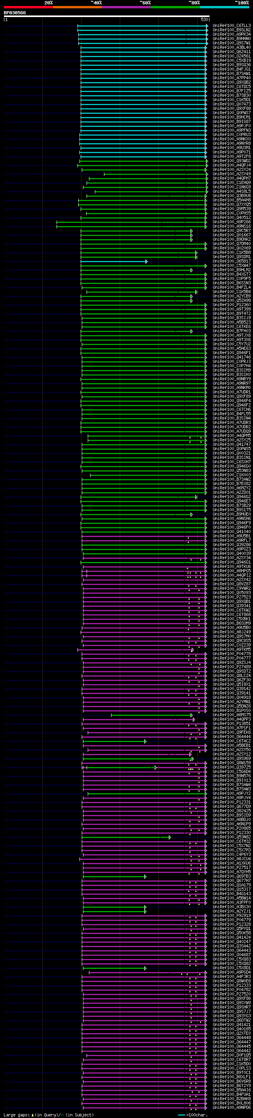The height and width of the screenshot is (1118, 253).
Task: Click label UniRef100_A2SY49
Action: click(x=232, y=174)
